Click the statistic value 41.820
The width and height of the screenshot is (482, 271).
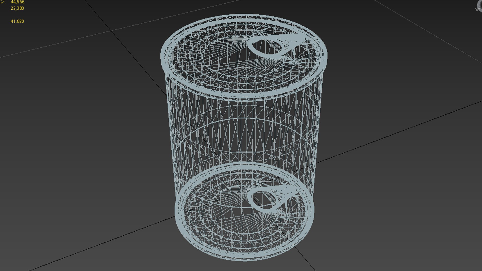point(17,21)
